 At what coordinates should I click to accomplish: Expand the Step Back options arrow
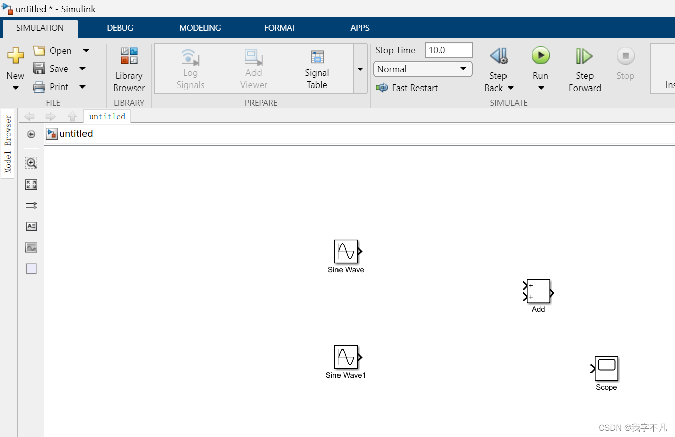[x=511, y=88]
